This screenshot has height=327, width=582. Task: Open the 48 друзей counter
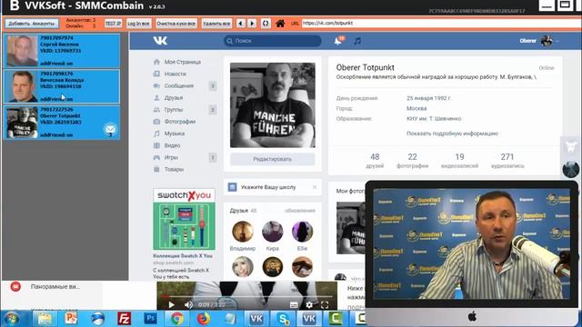click(x=375, y=161)
